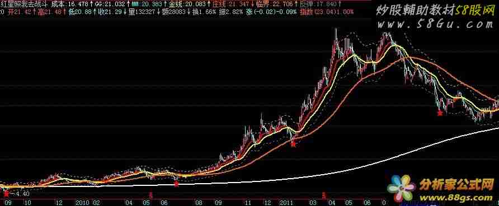Click the red 5 marker above 05
499x206 pixels.
(x=151, y=195)
